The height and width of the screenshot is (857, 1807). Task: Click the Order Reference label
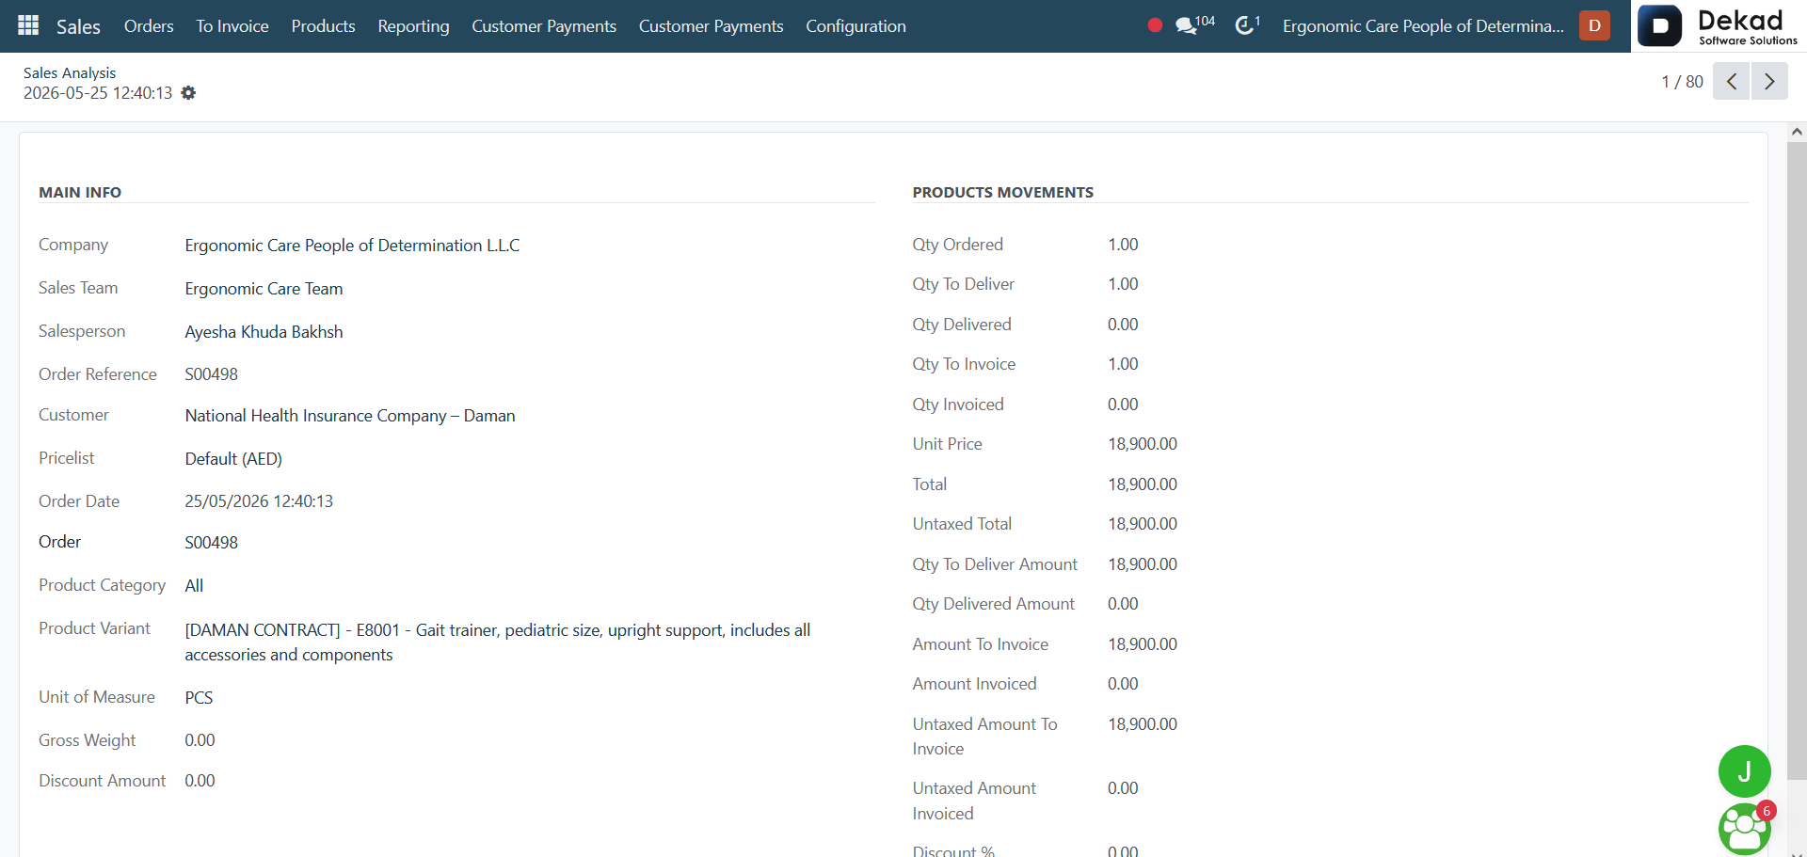[x=98, y=374]
